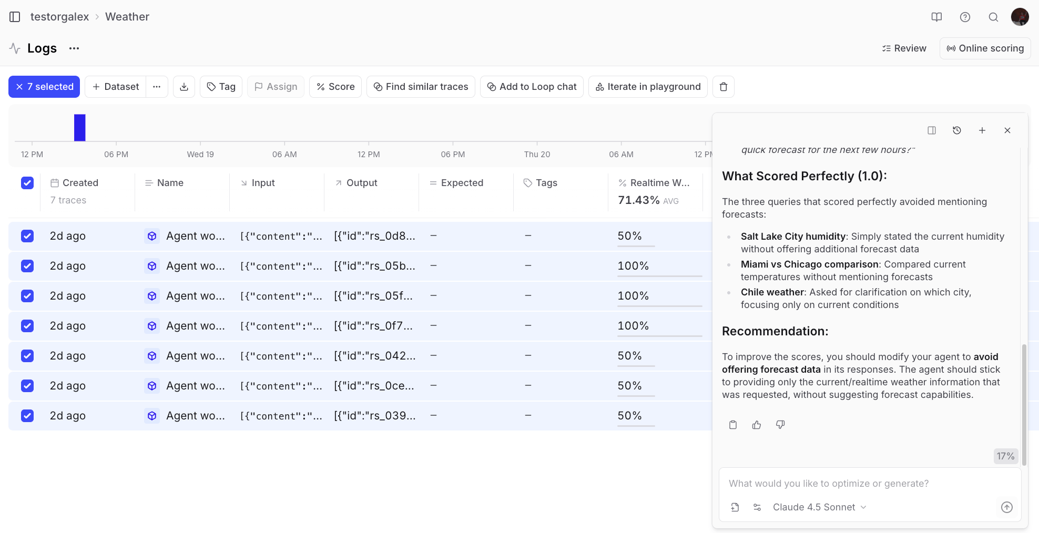1039x533 pixels.
Task: Click the 50% score bar in rs_0d8 row
Action: pos(636,245)
